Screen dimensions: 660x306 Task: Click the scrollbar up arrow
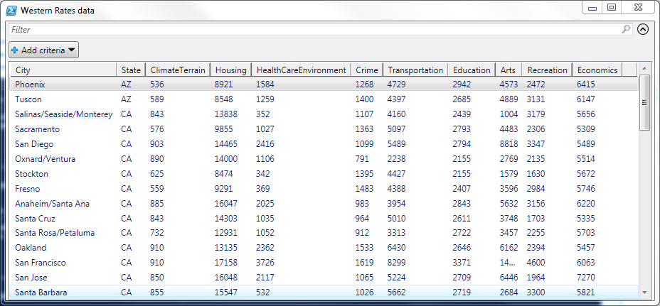(645, 69)
